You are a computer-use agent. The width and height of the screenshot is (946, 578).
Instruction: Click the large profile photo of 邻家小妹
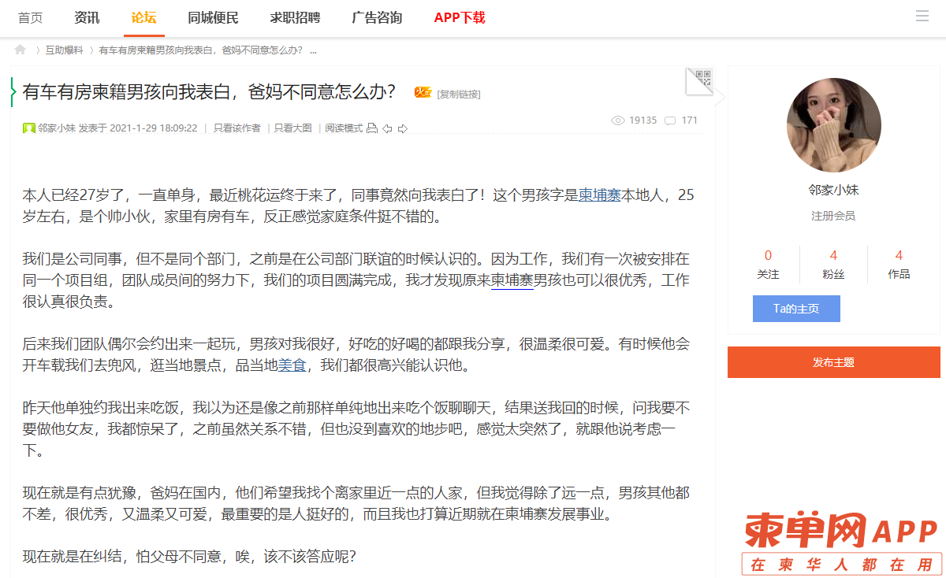point(833,125)
